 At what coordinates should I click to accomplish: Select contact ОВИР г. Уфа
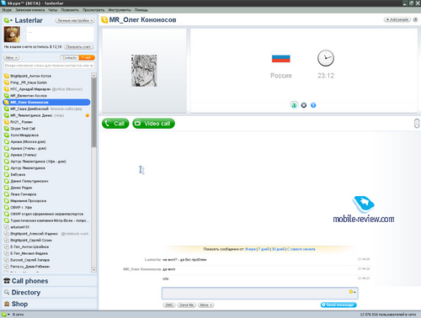tap(46, 207)
